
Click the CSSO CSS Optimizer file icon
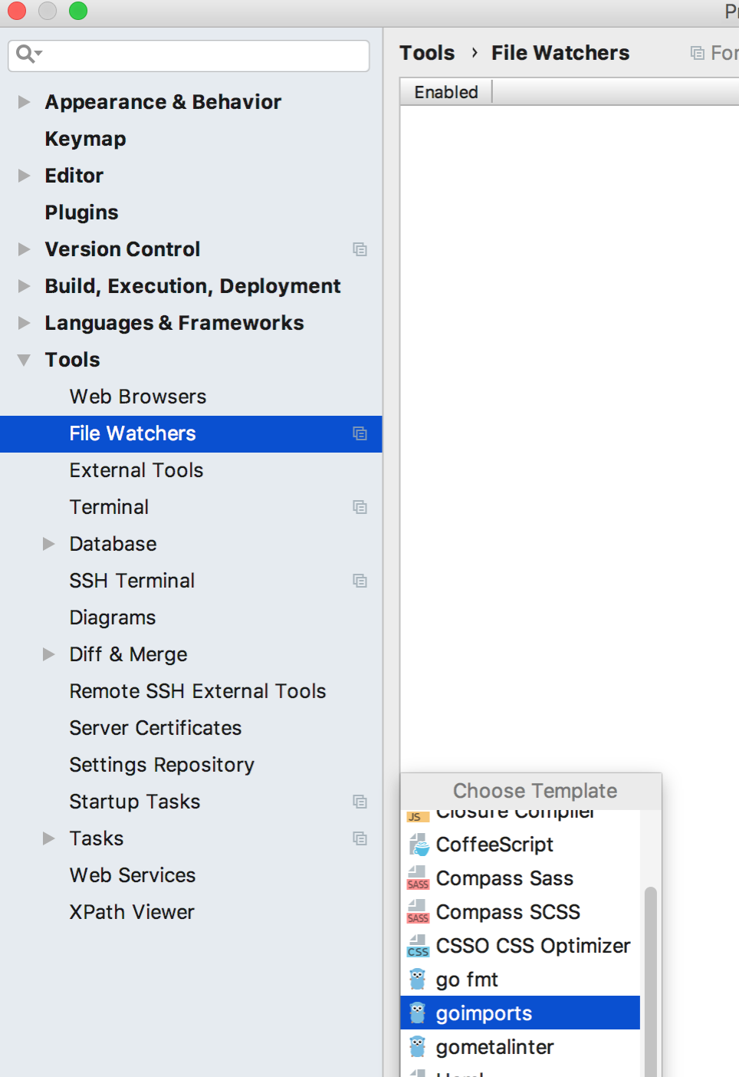point(418,946)
